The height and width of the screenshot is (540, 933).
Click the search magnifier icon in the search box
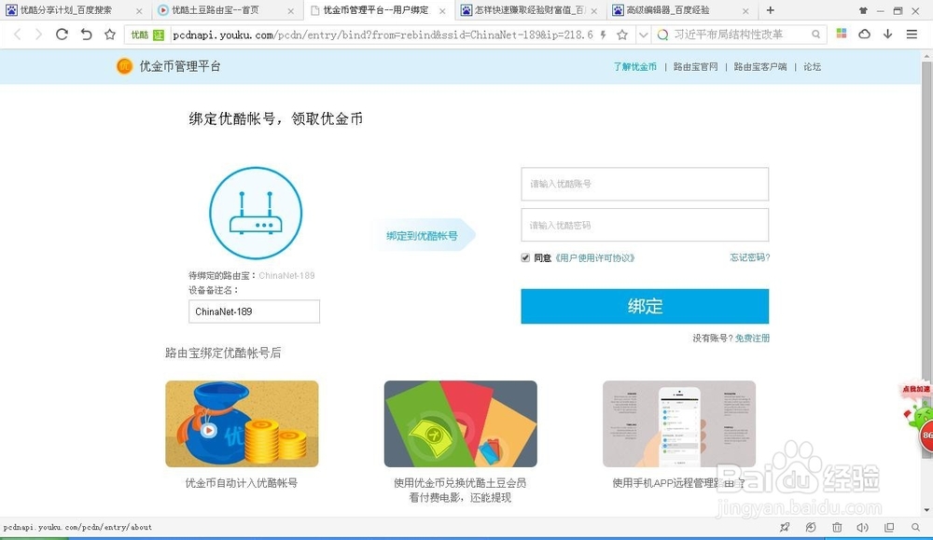[815, 35]
